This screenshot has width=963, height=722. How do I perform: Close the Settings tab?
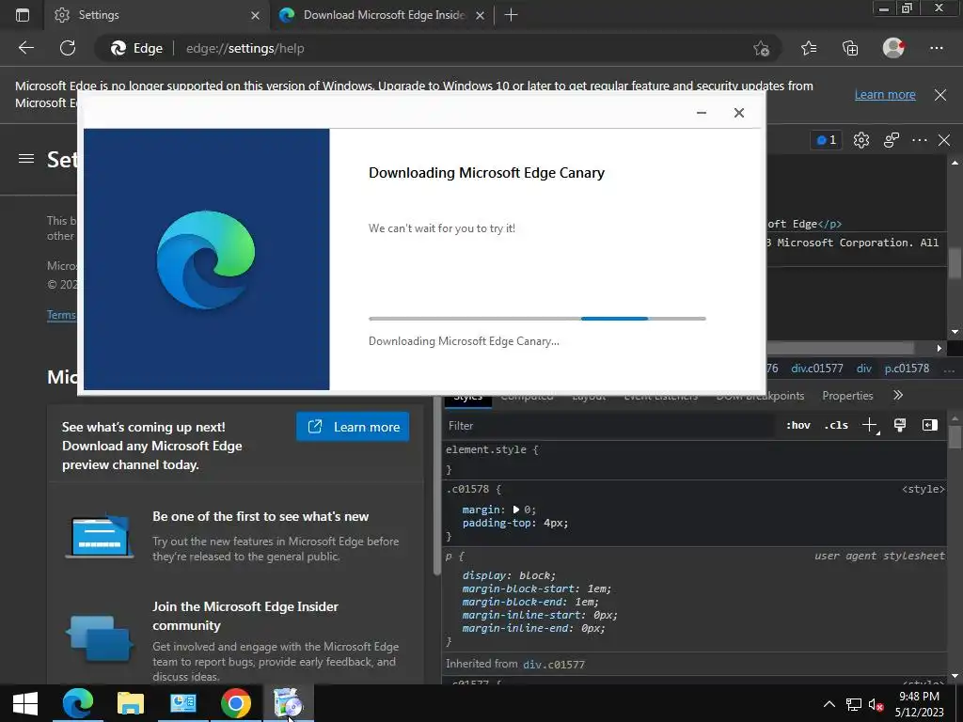point(255,15)
